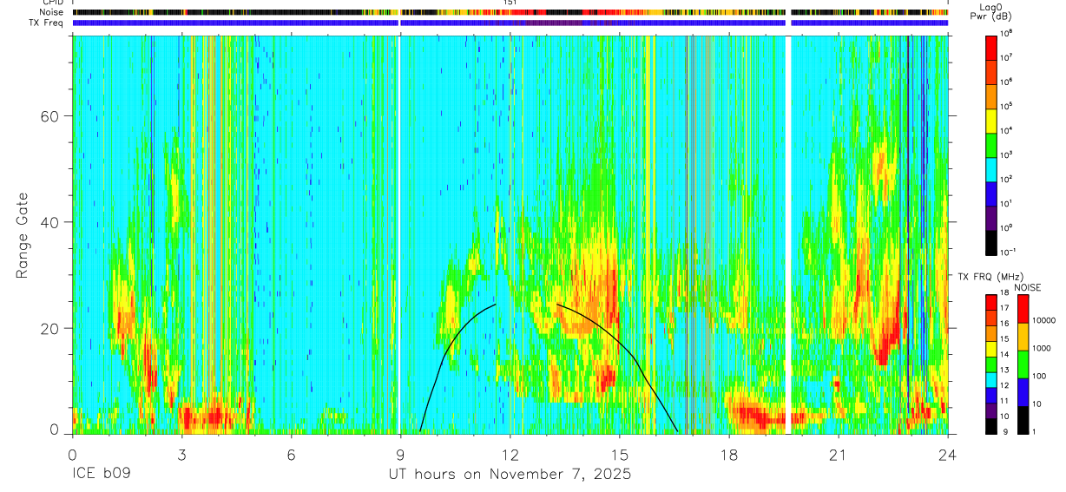Click the '151' CPID value at top
Viewport: 1066px width, 492px height.
coord(510,3)
